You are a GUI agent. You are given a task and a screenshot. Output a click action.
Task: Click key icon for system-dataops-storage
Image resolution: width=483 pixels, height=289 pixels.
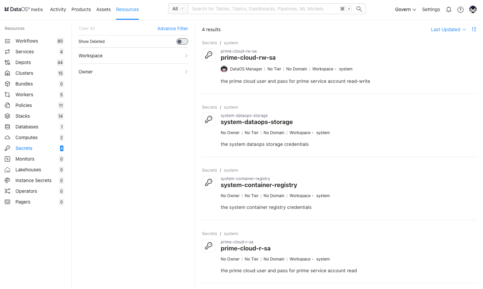coord(209,119)
